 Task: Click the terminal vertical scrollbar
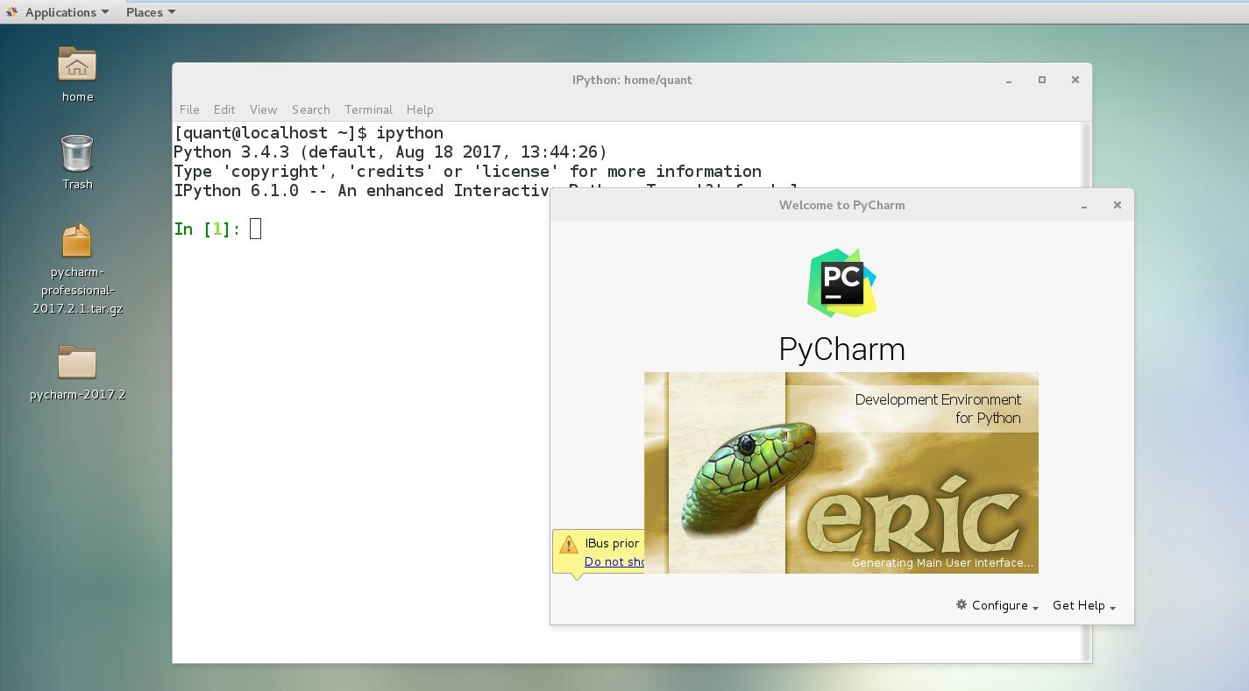tap(1087, 391)
